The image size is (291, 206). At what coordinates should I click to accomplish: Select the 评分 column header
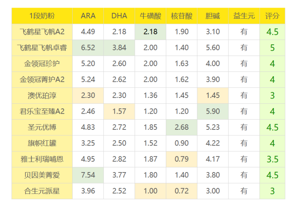272,16
